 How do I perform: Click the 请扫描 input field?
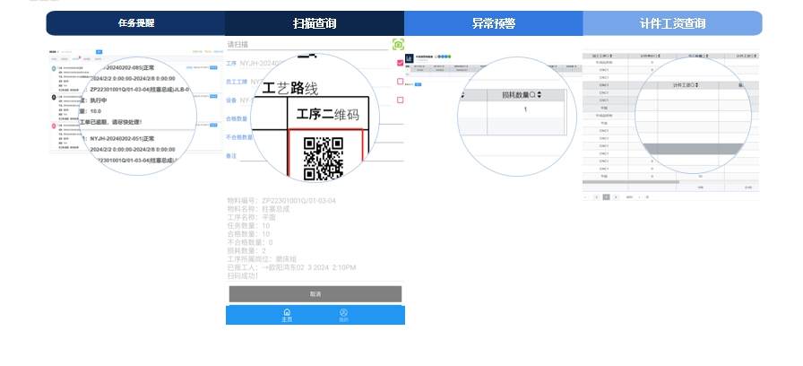coord(307,45)
